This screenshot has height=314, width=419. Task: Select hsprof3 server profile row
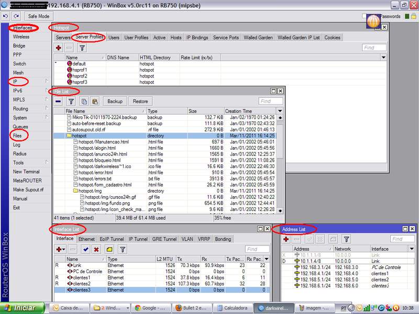click(x=220, y=82)
